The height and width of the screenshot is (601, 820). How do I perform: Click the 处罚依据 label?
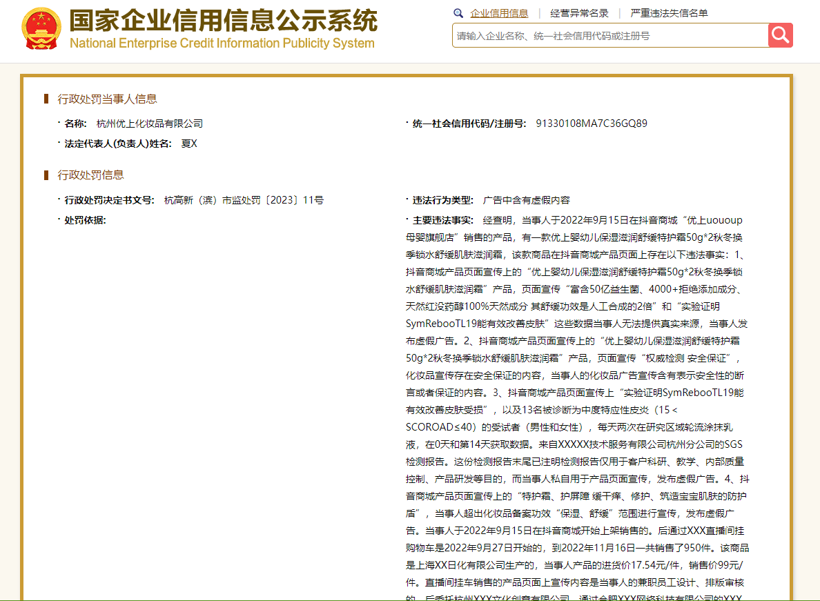click(x=85, y=220)
